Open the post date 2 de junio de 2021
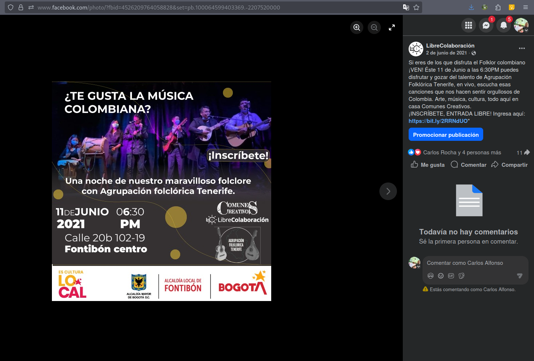Screen dimensions: 534x361 (x=446, y=53)
